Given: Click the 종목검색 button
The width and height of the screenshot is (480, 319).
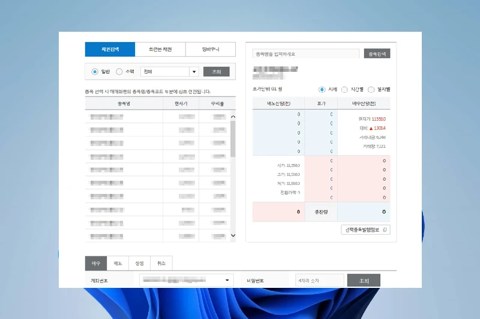Looking at the screenshot, I should coord(377,54).
